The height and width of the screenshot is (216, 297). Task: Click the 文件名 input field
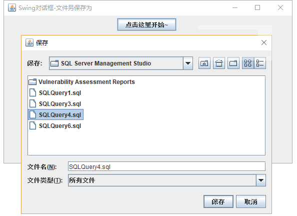(x=166, y=166)
